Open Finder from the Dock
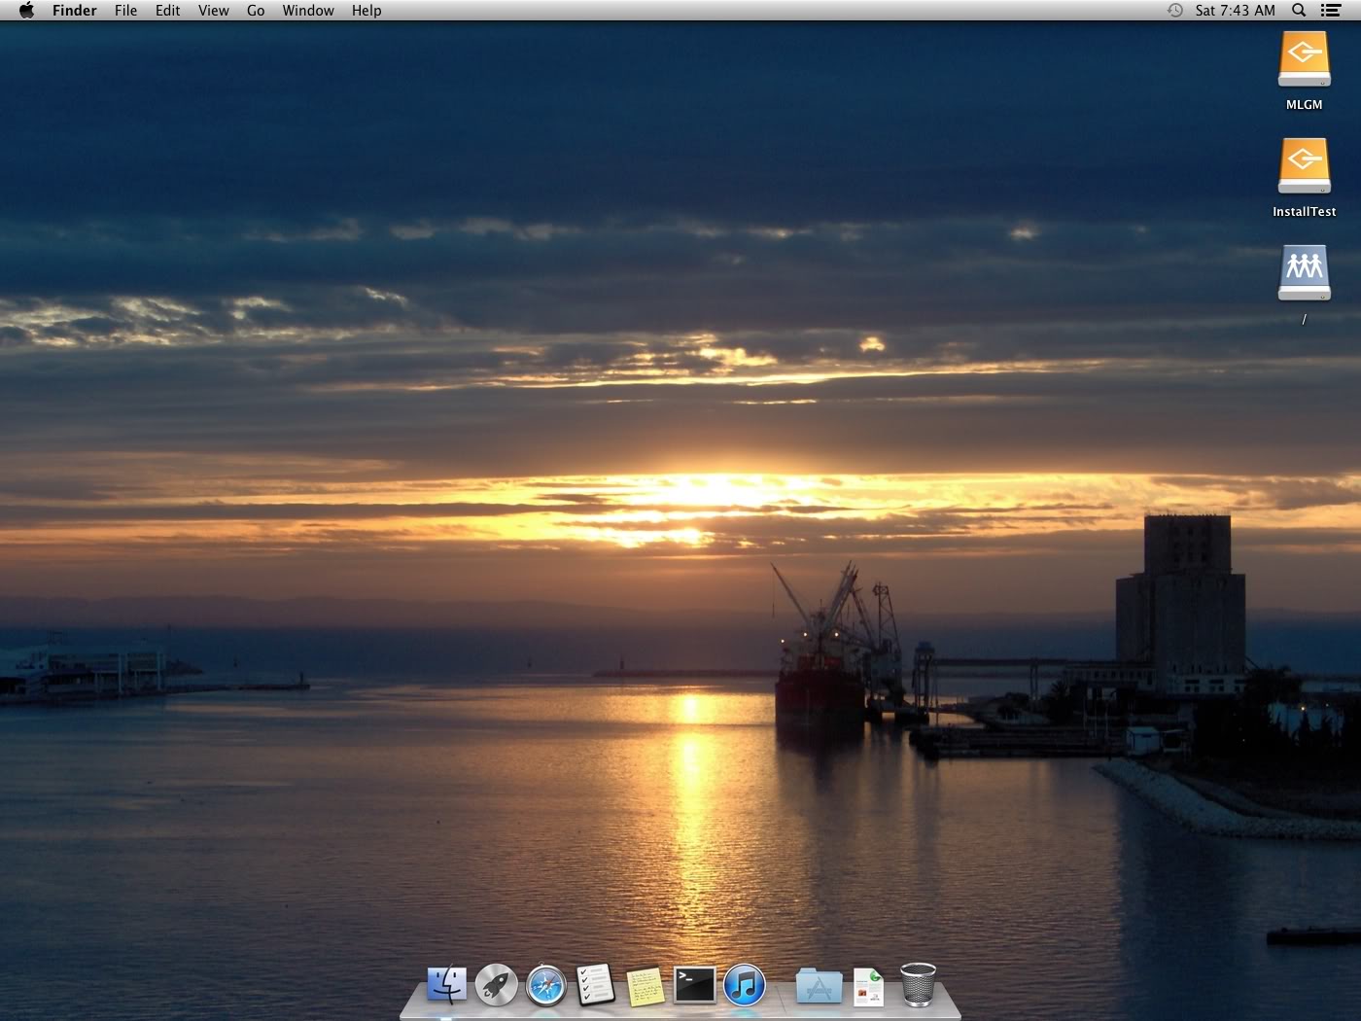The height and width of the screenshot is (1021, 1361). 446,985
